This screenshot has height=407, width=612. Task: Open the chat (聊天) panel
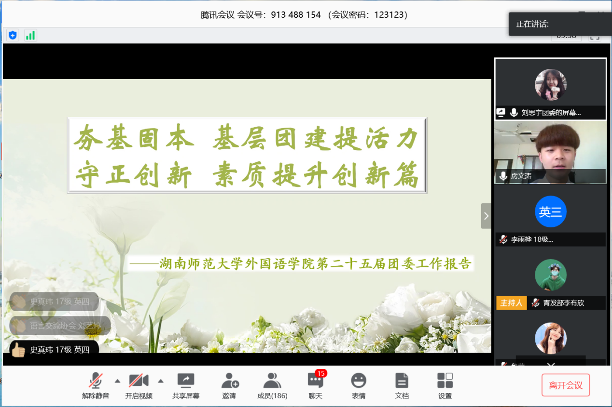[315, 386]
